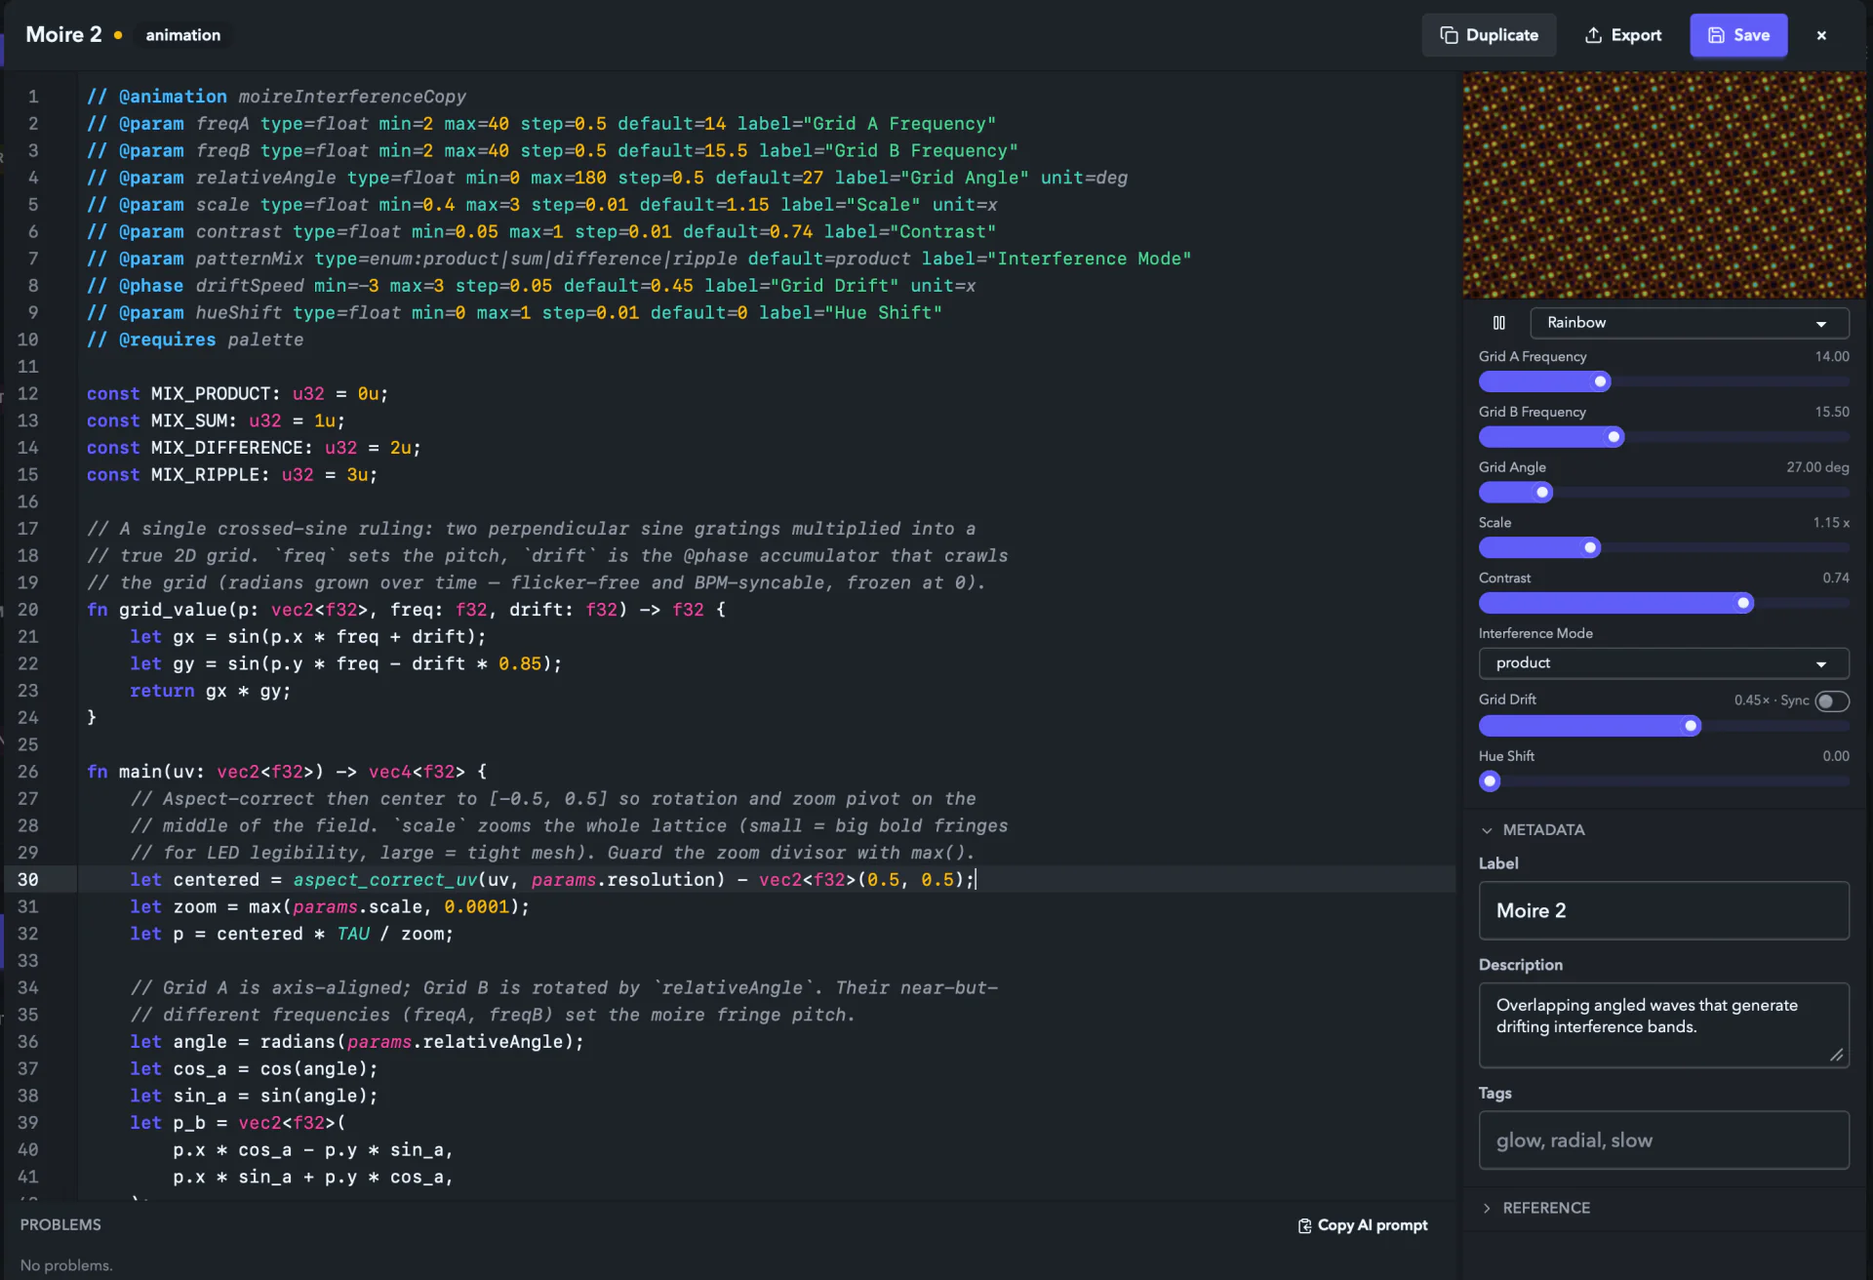
Task: Open the Rainbow palette dropdown
Action: [x=1689, y=323]
